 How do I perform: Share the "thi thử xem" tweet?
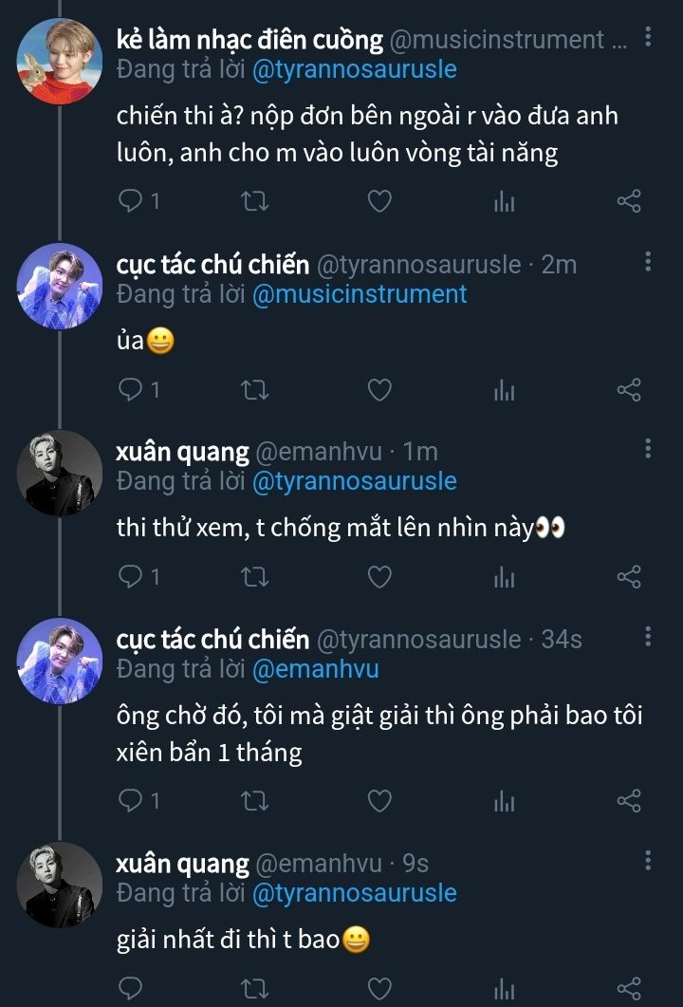click(x=629, y=577)
